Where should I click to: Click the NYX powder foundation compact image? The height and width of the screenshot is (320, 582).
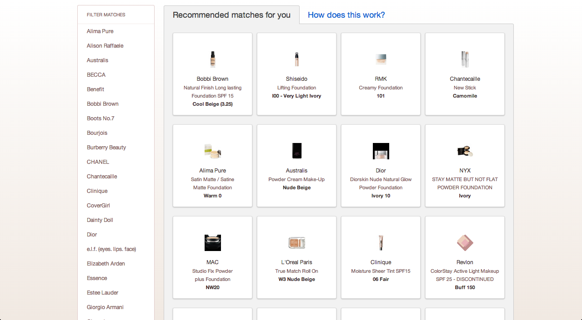(465, 151)
